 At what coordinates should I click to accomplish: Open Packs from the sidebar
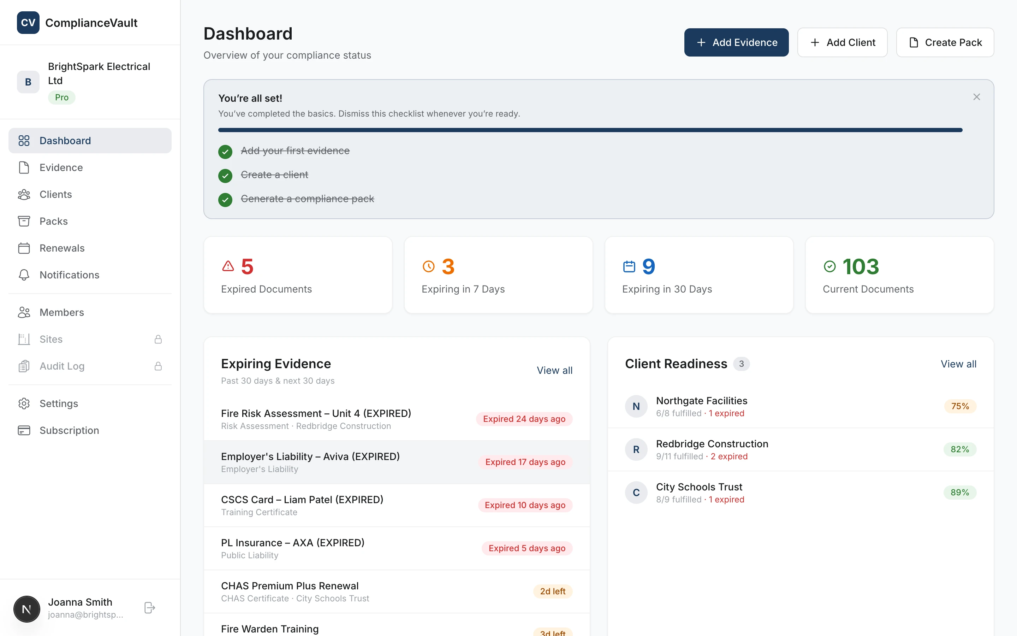click(53, 221)
